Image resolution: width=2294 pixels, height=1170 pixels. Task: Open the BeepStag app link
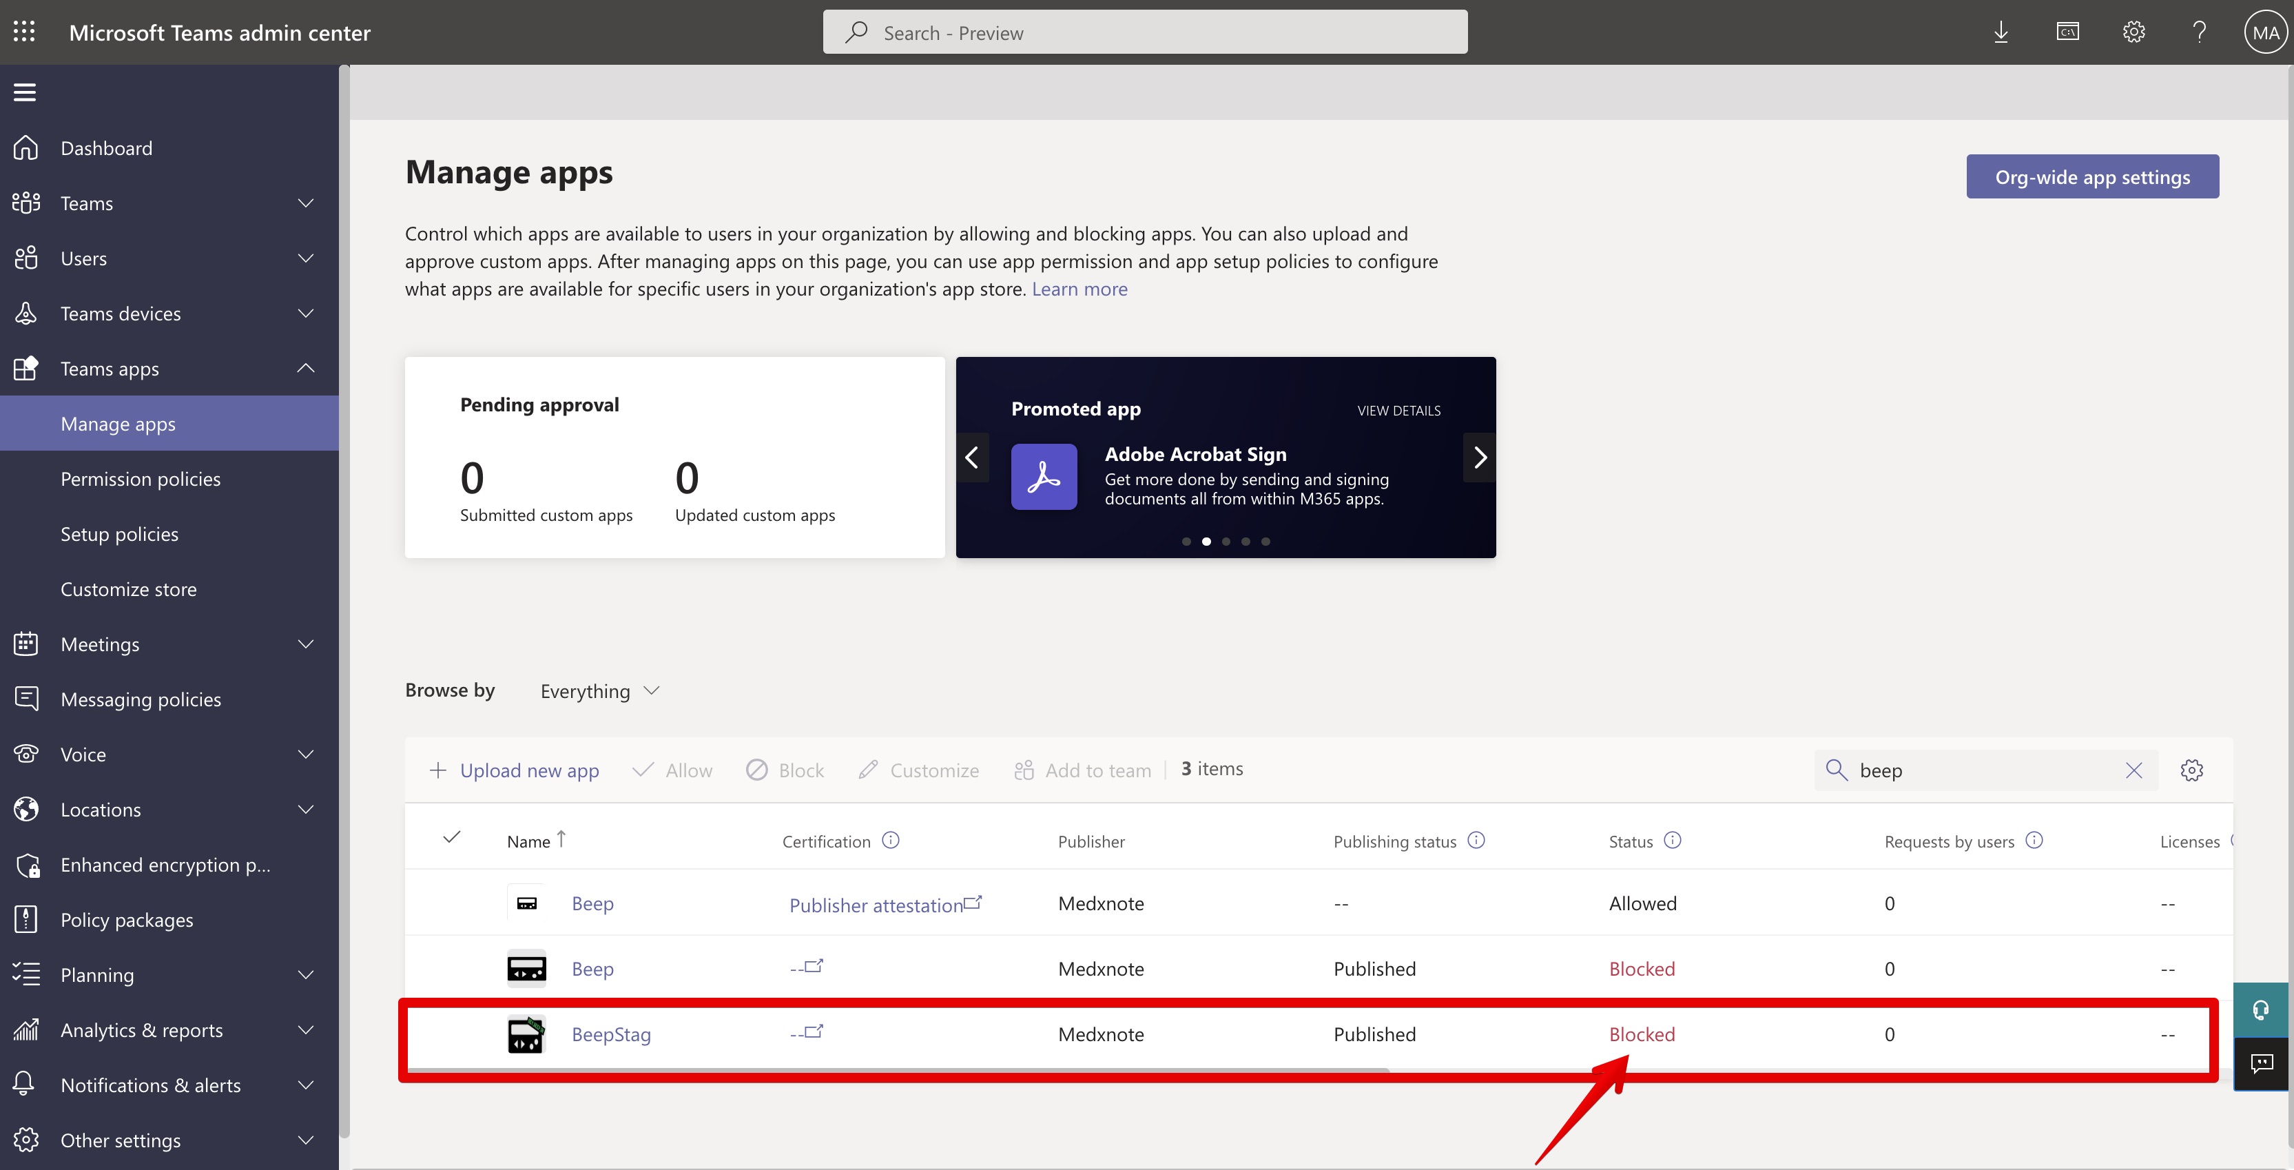tap(611, 1035)
